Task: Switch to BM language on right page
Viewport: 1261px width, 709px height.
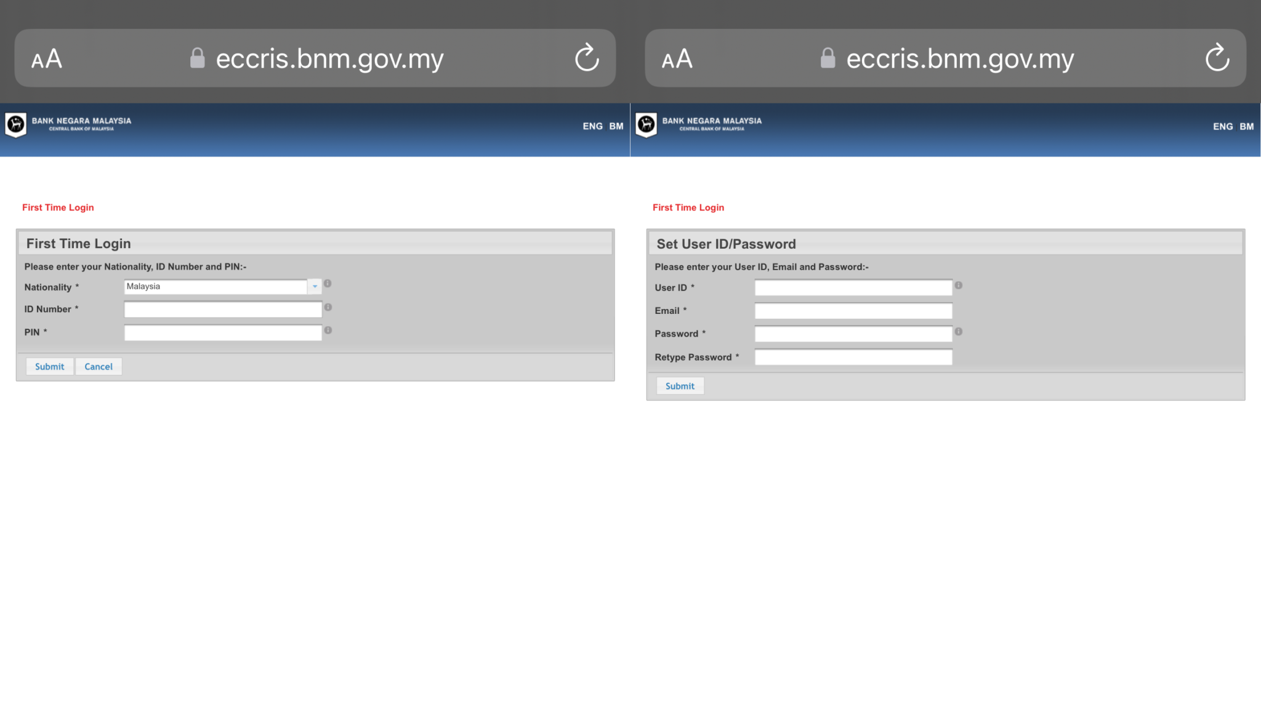Action: [x=1246, y=126]
